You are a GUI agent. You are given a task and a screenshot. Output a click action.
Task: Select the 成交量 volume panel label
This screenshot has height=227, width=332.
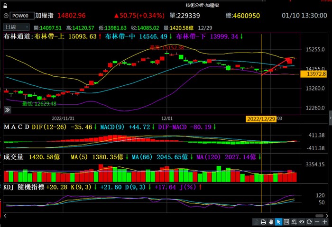(13, 156)
